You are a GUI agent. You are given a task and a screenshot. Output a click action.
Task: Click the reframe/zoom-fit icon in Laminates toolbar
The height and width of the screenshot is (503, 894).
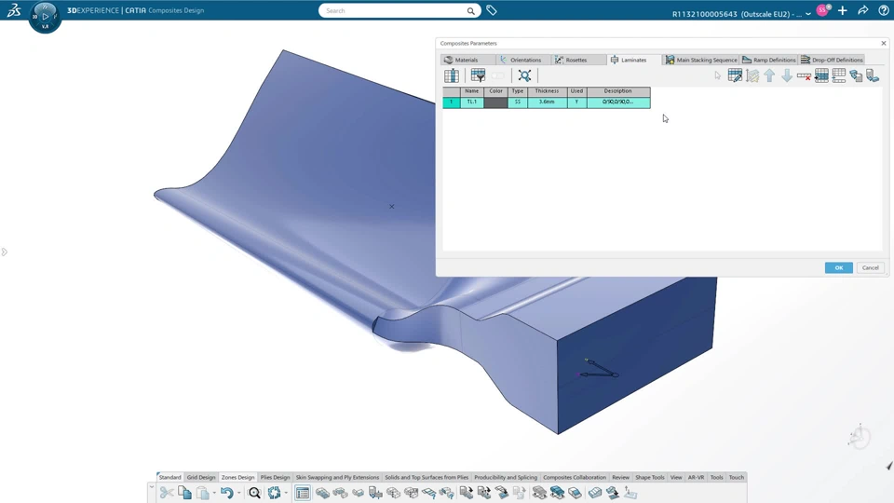(x=524, y=75)
